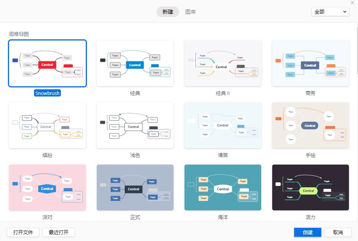Choose the 浅色 light theme template

point(135,125)
